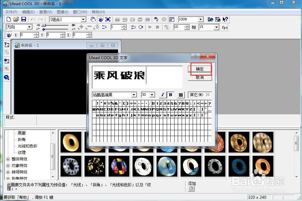
Task: Click the Add house icon under 添加
Action: coord(191,189)
